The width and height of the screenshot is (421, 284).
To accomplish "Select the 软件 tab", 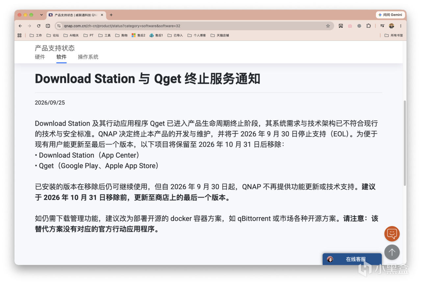I will [x=62, y=57].
